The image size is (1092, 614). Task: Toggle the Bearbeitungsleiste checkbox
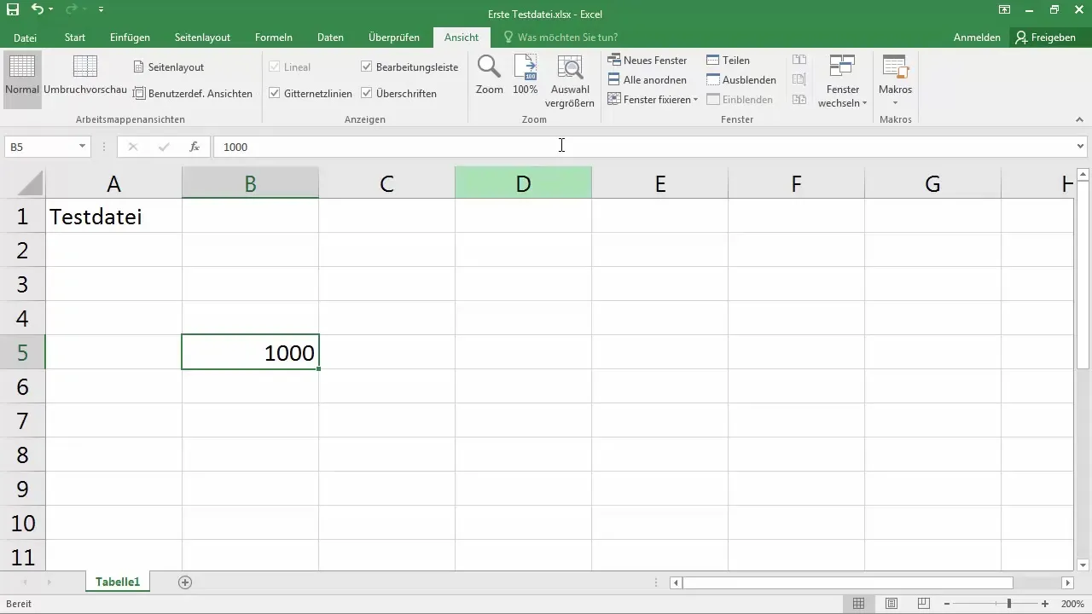367,67
